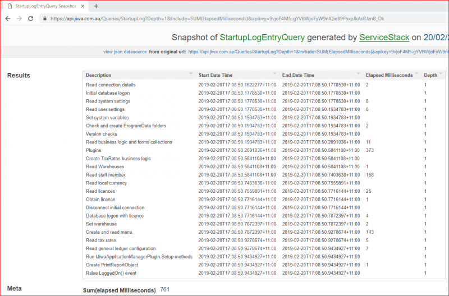Close the StartupLogEntryQuery Snapshot tab

(x=84, y=6)
